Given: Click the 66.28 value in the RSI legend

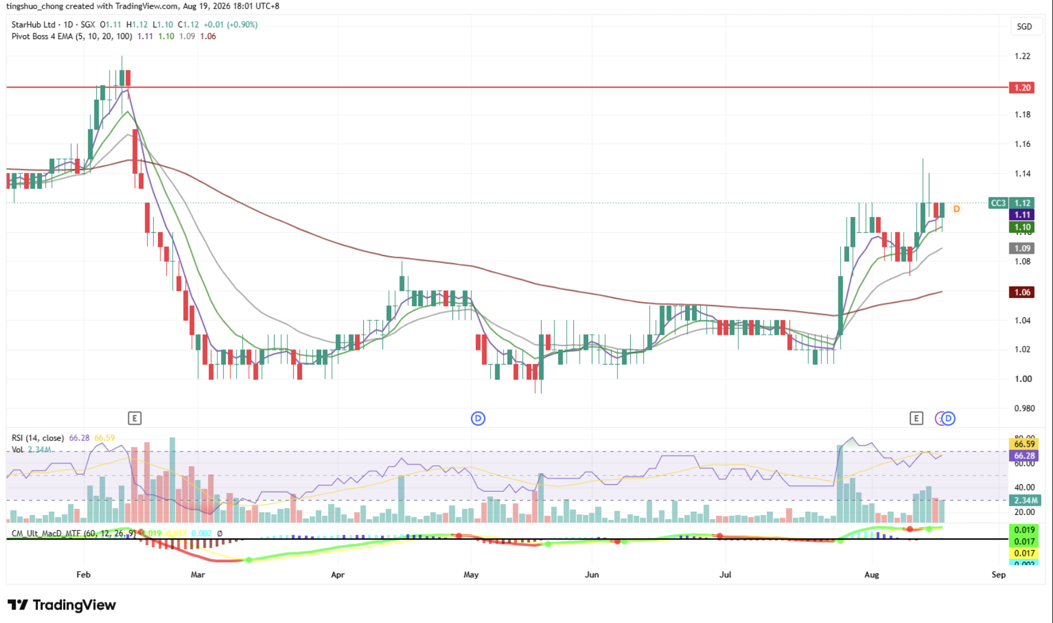Looking at the screenshot, I should point(79,438).
